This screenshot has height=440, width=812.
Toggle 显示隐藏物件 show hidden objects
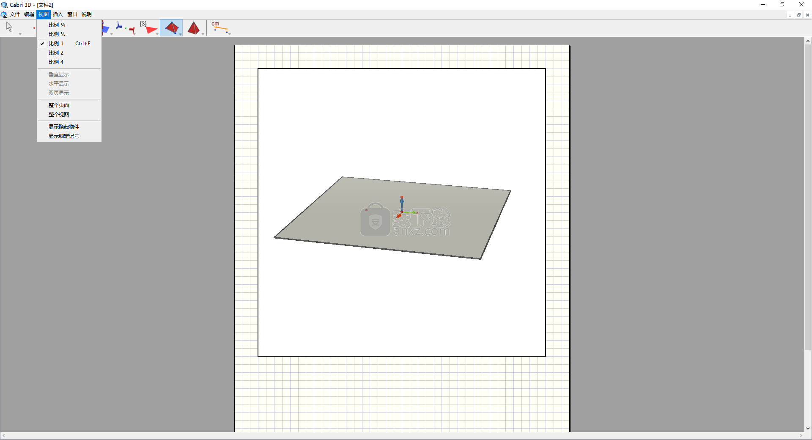click(69, 127)
